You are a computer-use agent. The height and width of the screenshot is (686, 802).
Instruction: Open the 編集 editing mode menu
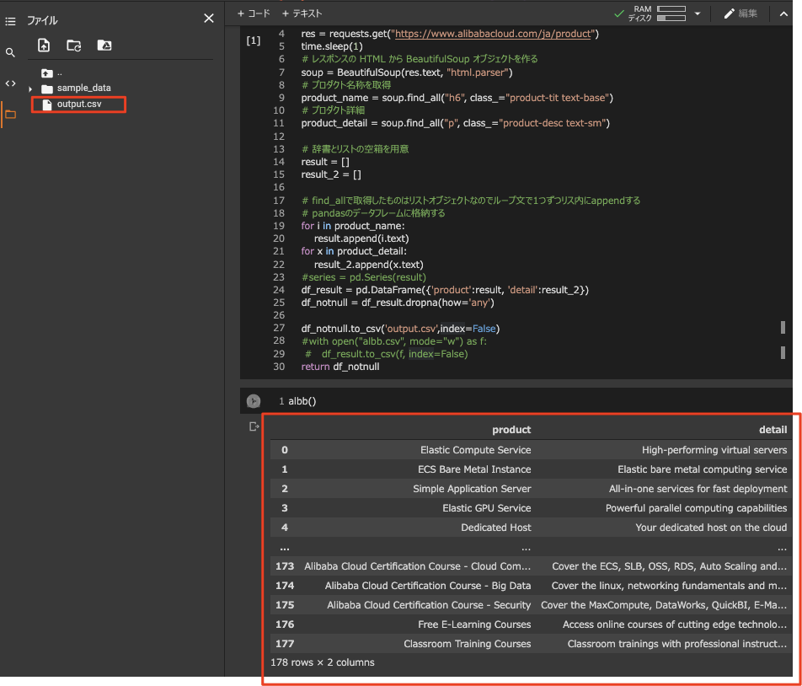(x=741, y=13)
